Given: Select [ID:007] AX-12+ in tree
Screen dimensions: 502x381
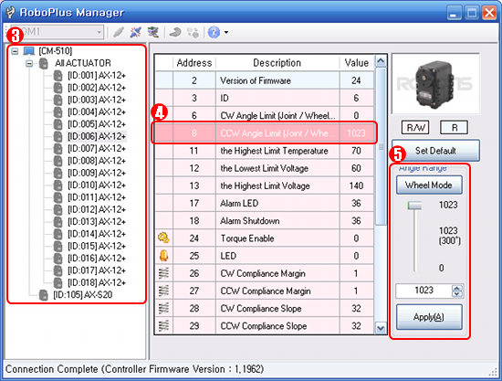Looking at the screenshot, I should (97, 148).
